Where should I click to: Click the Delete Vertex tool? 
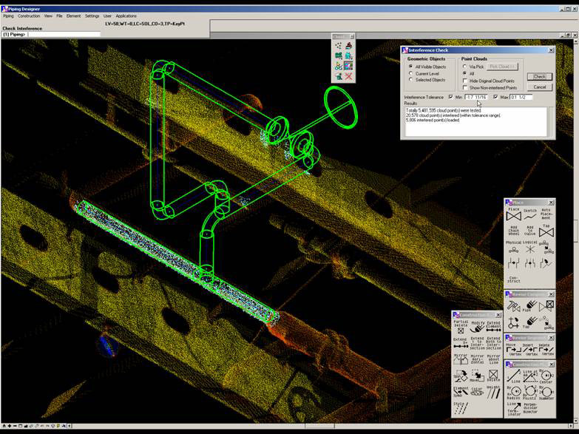click(x=544, y=350)
